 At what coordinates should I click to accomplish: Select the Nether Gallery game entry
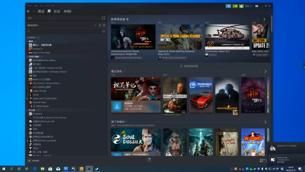pyautogui.click(x=44, y=60)
